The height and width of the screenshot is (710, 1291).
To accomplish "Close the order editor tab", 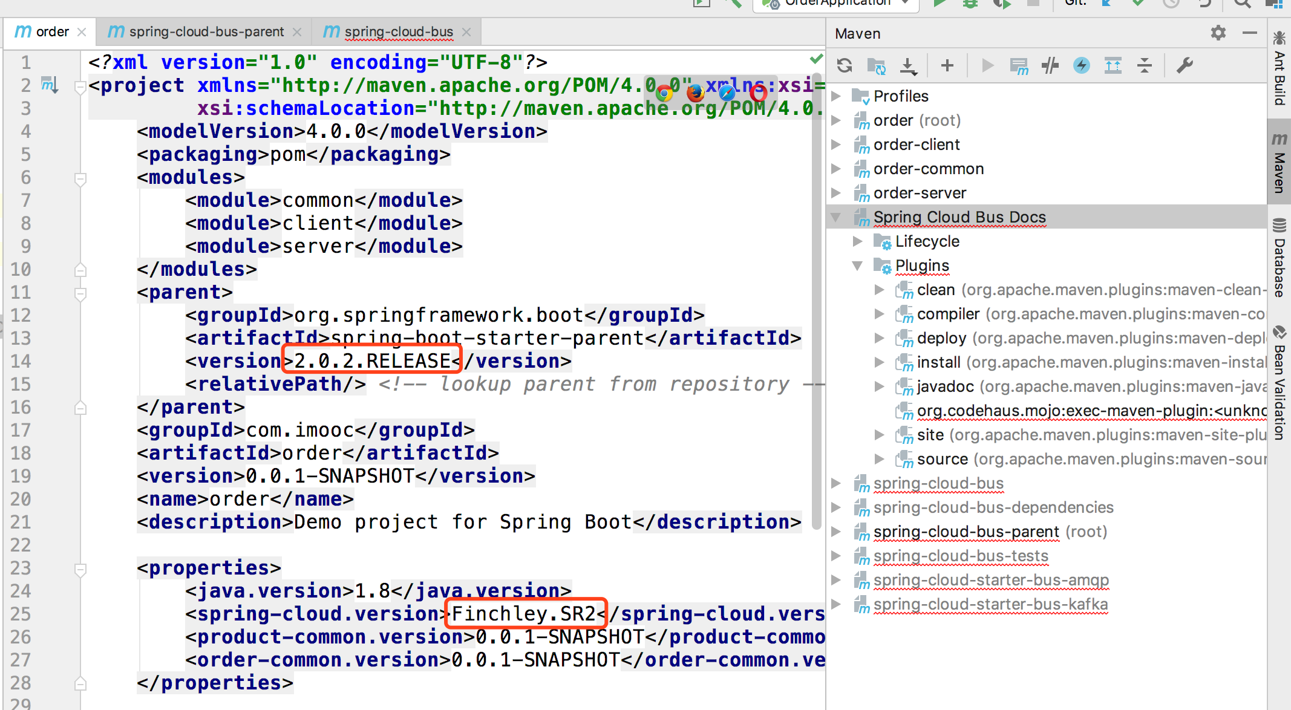I will [82, 32].
